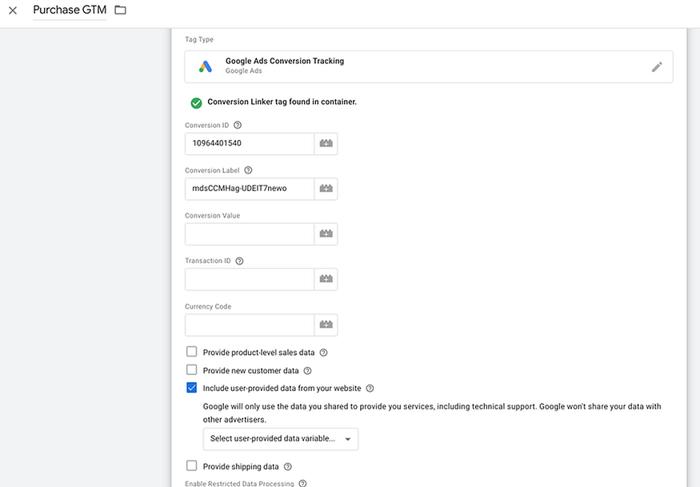Screen dimensions: 700x487
Task: Click the Conversion Value label
Action: (213, 216)
